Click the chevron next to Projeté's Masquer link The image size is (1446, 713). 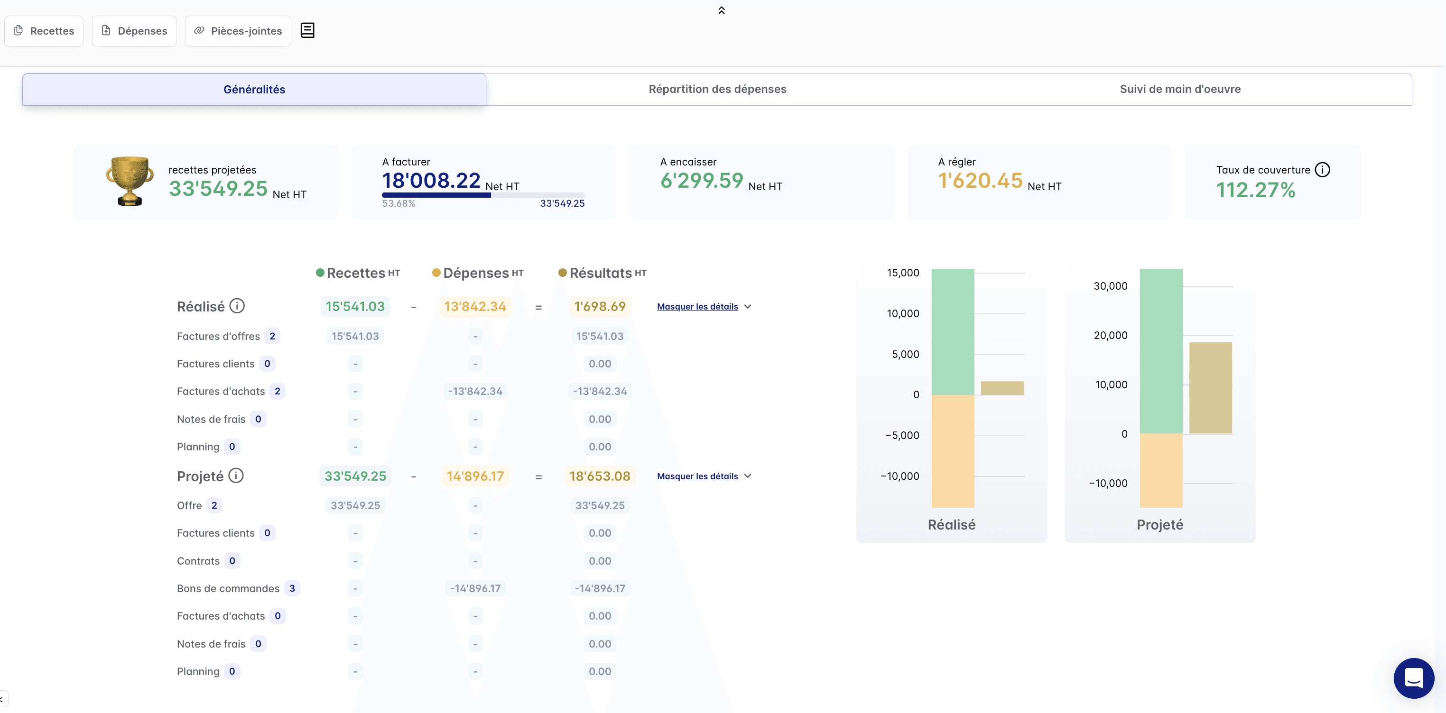748,475
